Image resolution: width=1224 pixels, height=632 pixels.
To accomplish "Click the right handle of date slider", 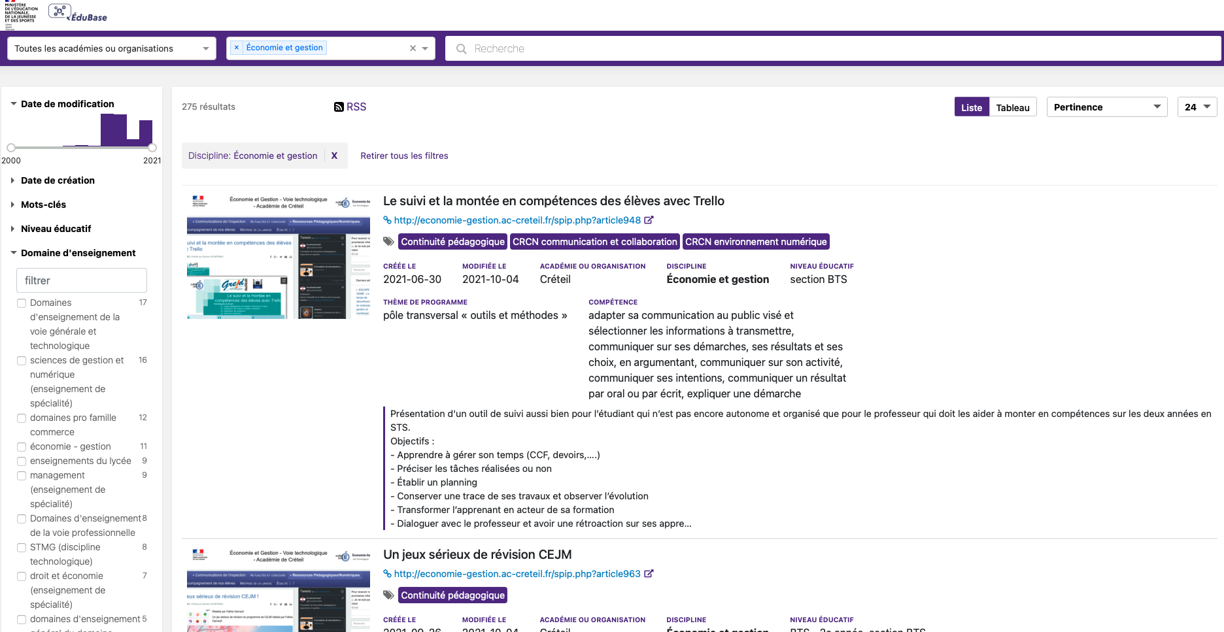I will (x=152, y=148).
